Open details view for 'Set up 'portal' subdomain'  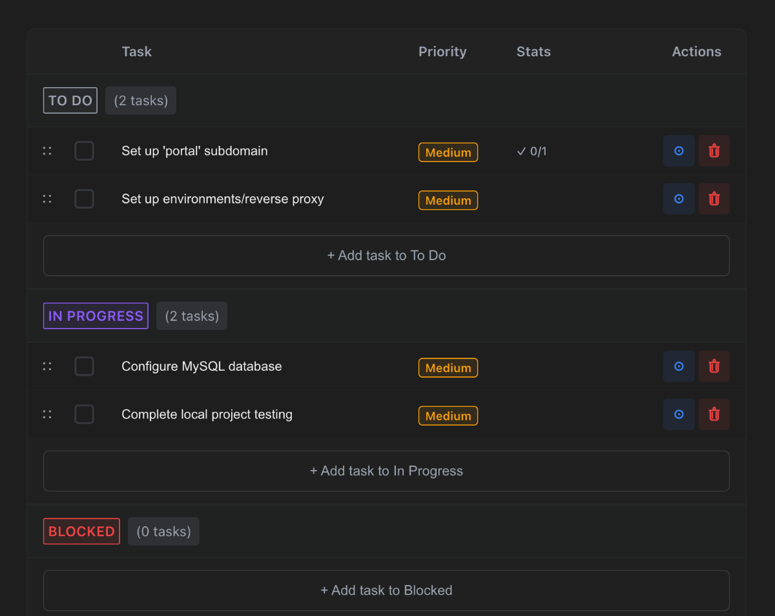click(x=679, y=150)
